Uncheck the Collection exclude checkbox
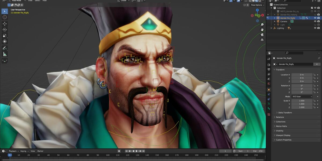The width and height of the screenshot is (322, 161). click(x=312, y=8)
